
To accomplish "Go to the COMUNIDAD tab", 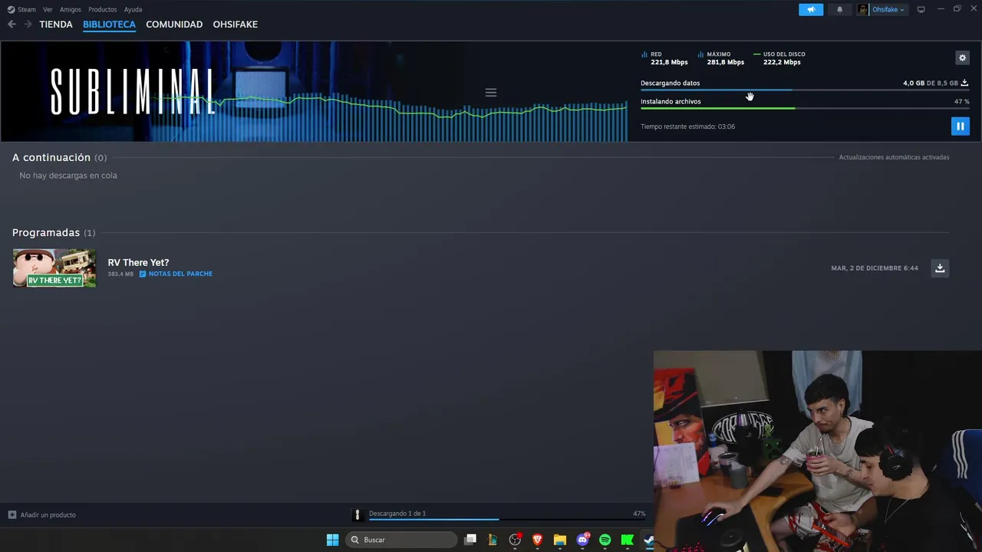I will (x=174, y=25).
